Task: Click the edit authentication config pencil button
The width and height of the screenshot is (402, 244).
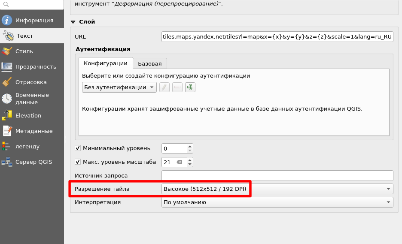Action: 164,87
